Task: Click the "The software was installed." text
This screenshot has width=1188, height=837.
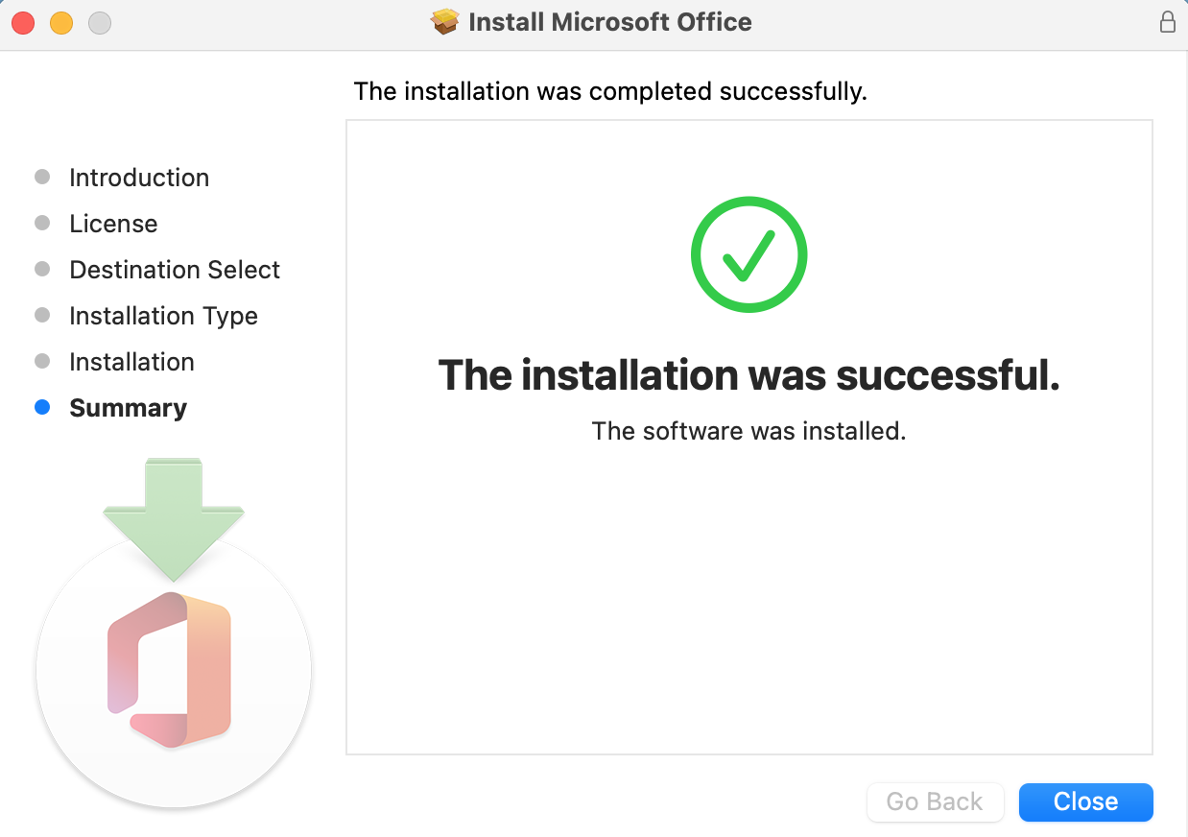Action: 748,431
